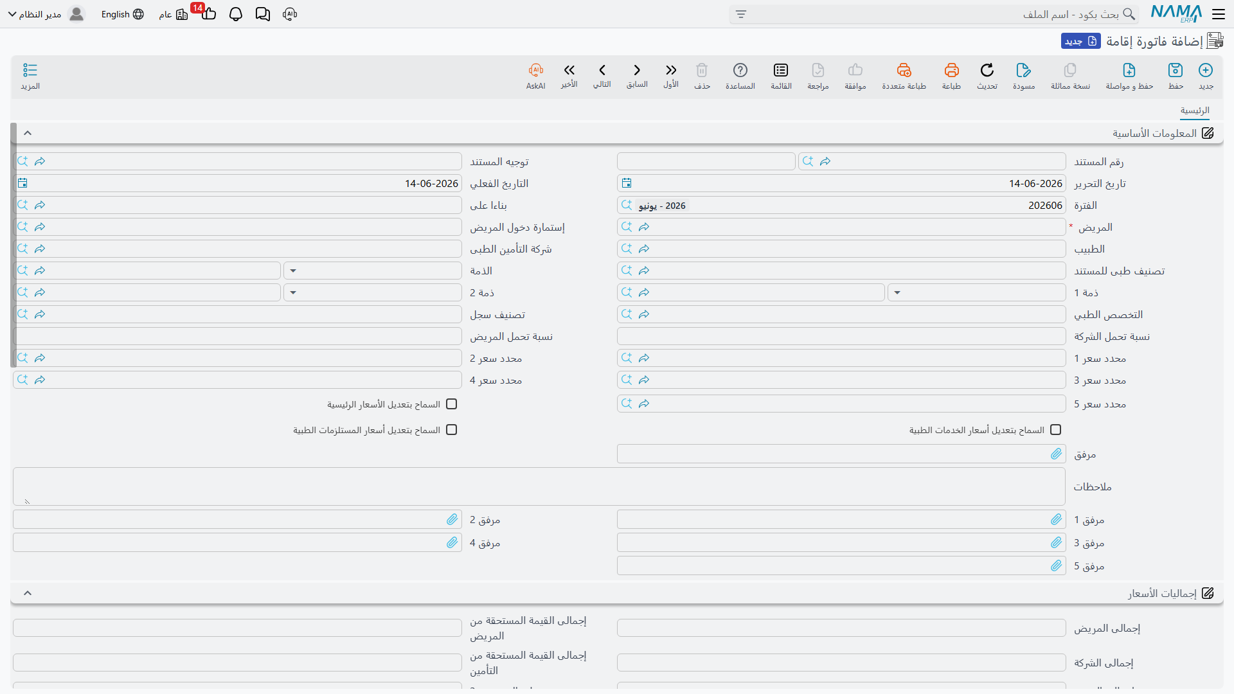
Task: Open the ذمة 1 type dropdown
Action: (897, 293)
